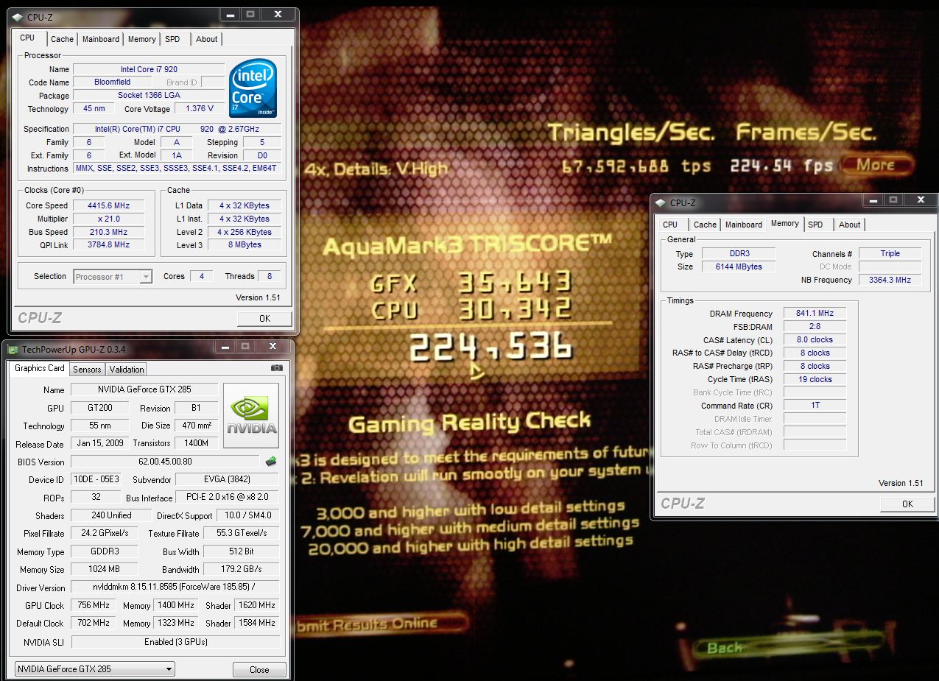This screenshot has height=681, width=939.
Task: Select the Graphics Card tab in GPU-Z
Action: pos(40,368)
